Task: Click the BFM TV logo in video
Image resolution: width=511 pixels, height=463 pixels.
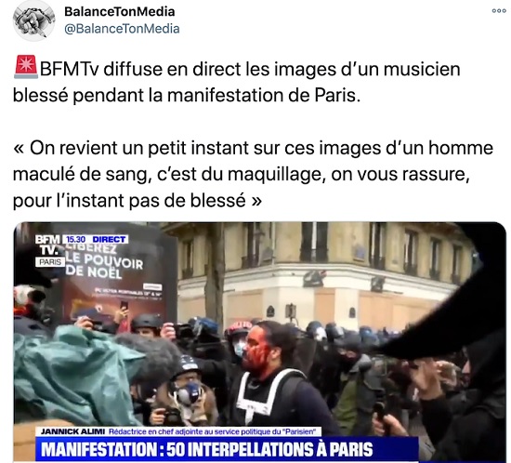Action: coord(47,245)
